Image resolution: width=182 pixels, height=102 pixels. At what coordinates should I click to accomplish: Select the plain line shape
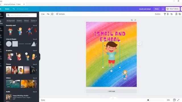[x=21, y=44]
